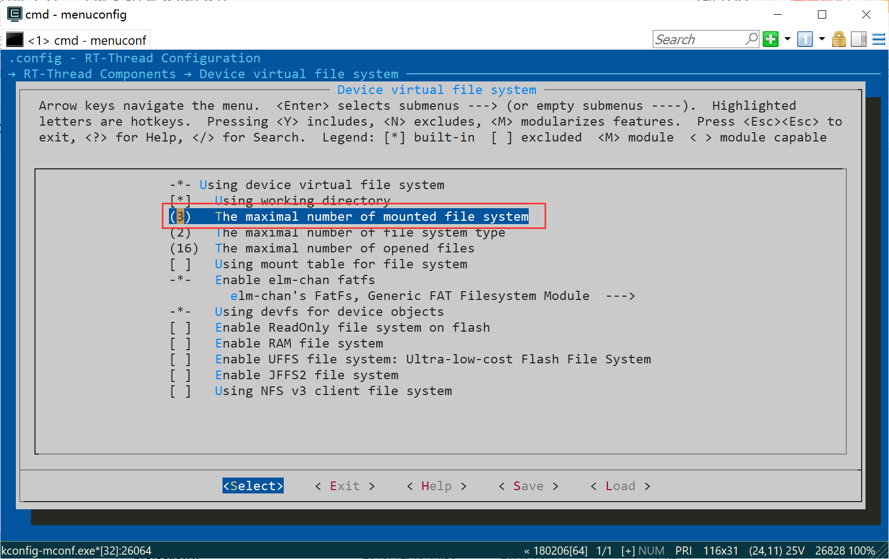Click the < Help > button
Image resolution: width=889 pixels, height=559 pixels.
tap(437, 486)
